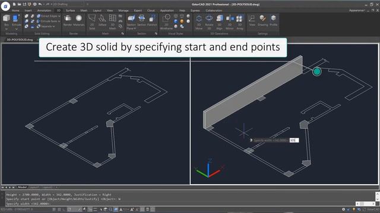
Task: Select the 3dface tool
Action: point(102,20)
